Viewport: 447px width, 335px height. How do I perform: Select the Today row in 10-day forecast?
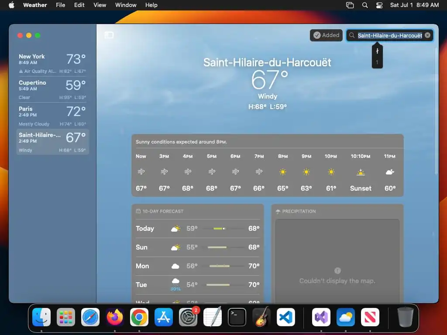pos(198,229)
